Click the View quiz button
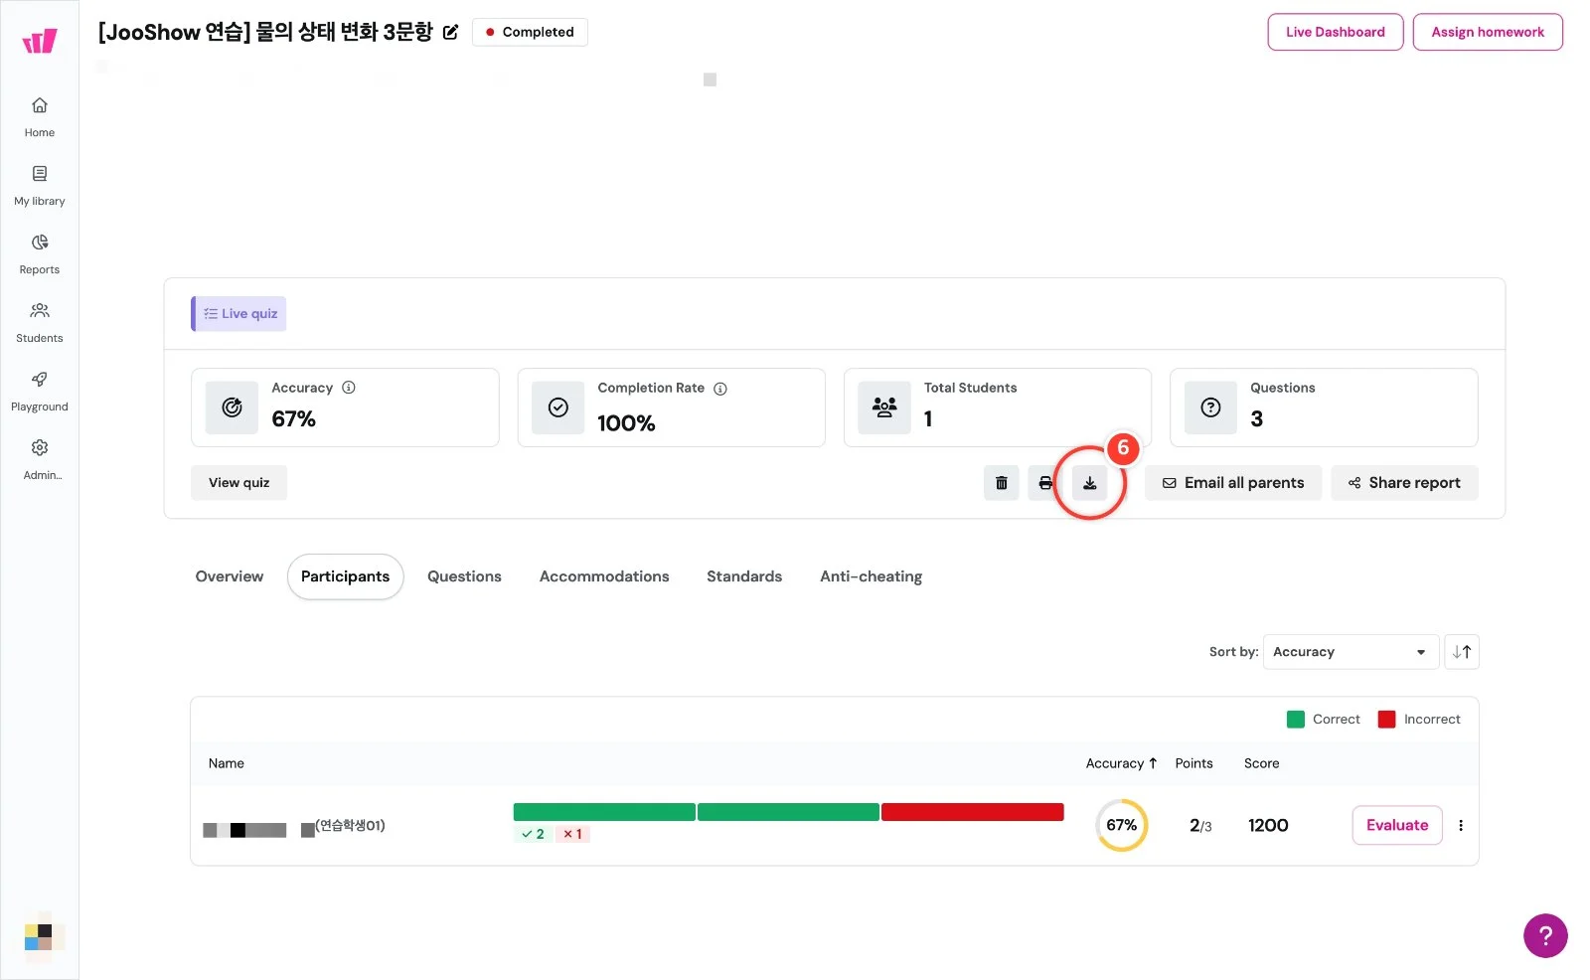Screen dimensions: 1590x980 click(238, 483)
